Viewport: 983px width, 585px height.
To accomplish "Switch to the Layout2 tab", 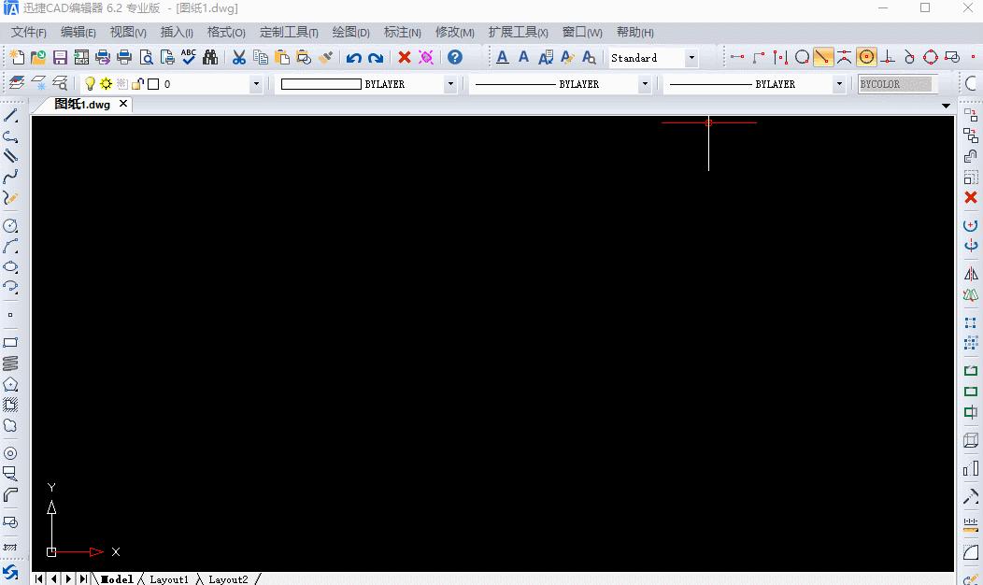I will [228, 579].
